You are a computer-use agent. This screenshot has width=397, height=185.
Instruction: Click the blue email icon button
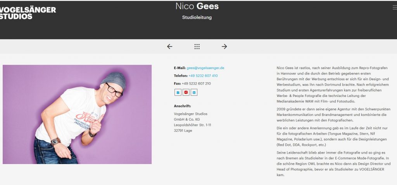click(178, 92)
